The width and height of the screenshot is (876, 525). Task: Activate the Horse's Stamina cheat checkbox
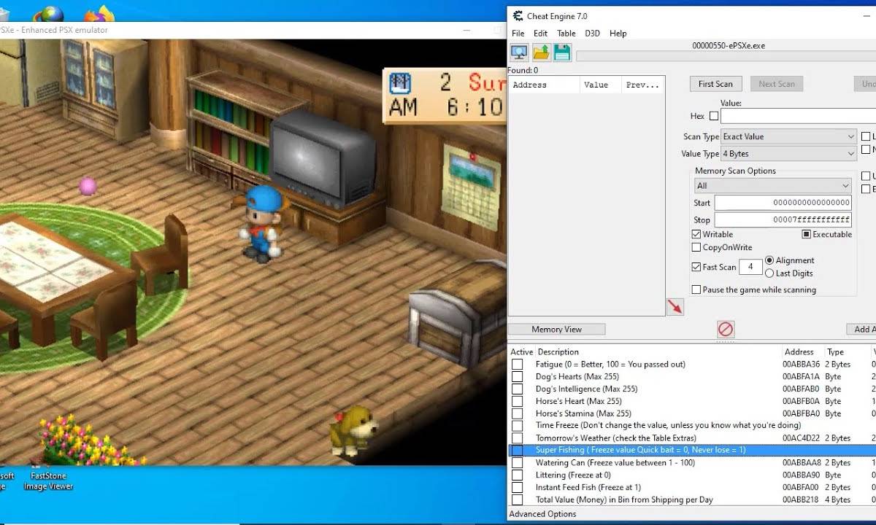click(518, 413)
